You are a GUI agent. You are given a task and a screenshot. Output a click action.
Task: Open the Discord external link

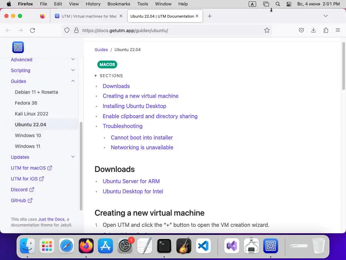click(x=23, y=190)
